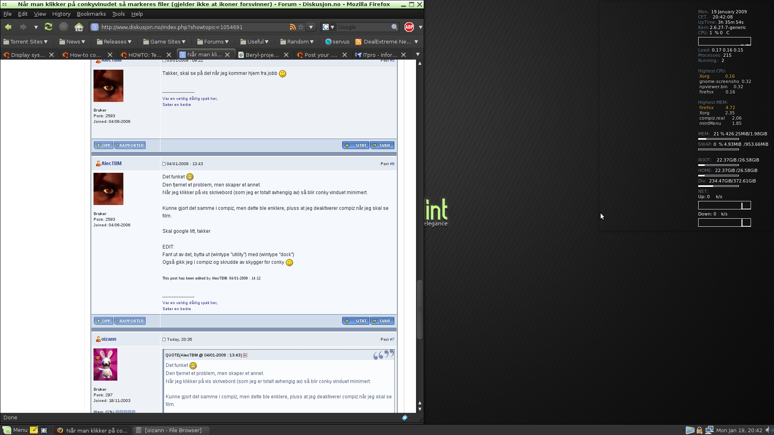Click the search magnifier icon
The width and height of the screenshot is (774, 435).
(x=394, y=27)
